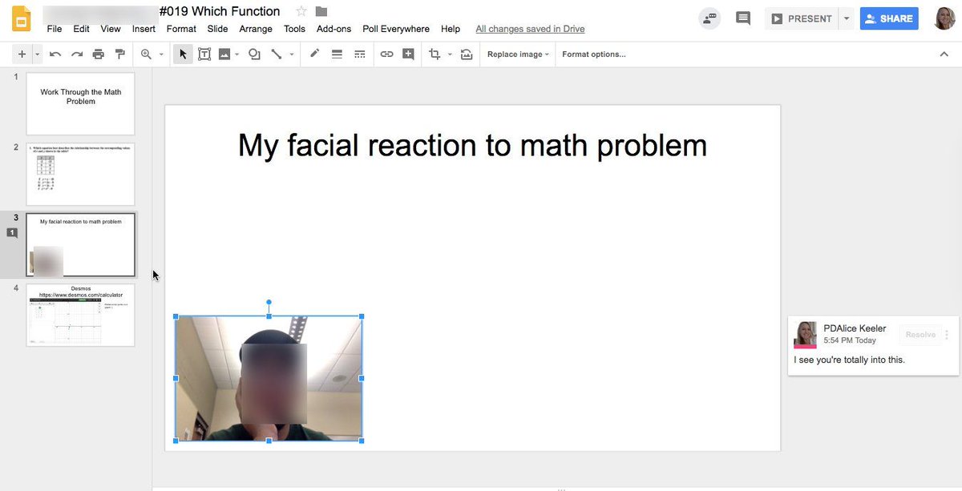Image resolution: width=962 pixels, height=491 pixels.
Task: Choose the shape tool
Action: (254, 54)
